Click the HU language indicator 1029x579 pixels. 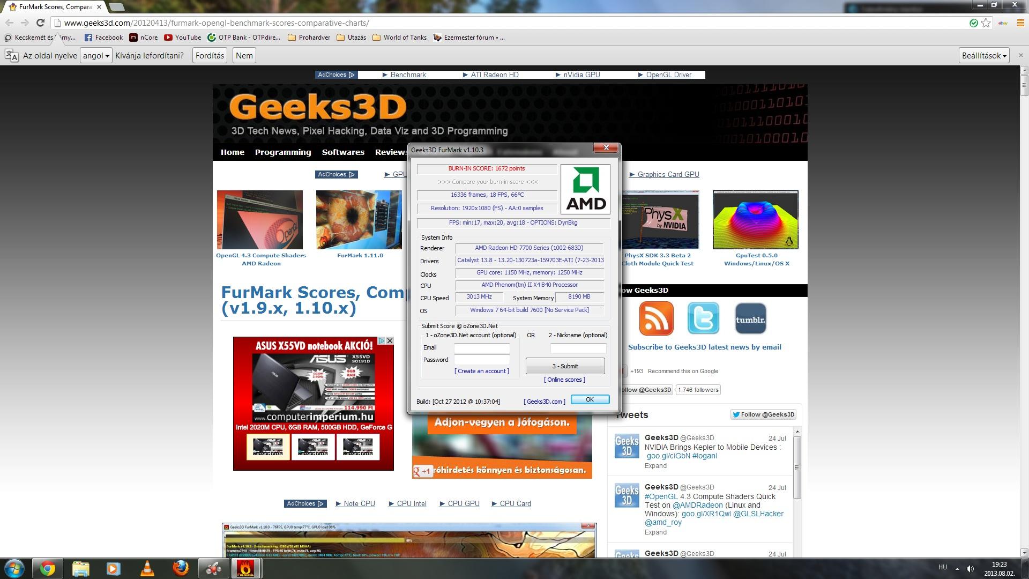943,567
